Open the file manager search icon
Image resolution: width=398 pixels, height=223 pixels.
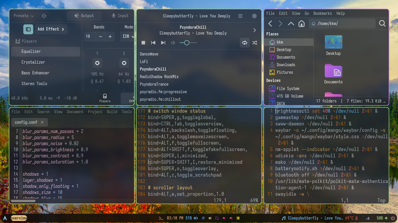[382, 24]
